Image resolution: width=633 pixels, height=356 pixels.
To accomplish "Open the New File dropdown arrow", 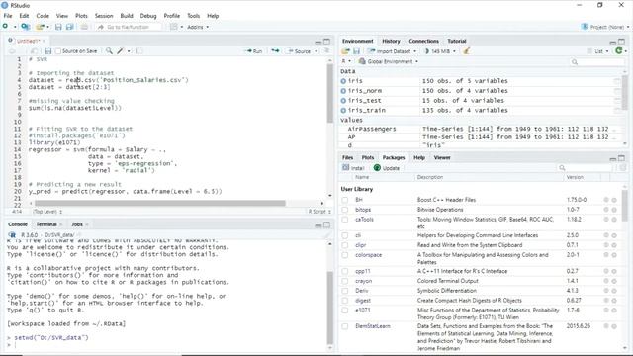I will (15, 27).
